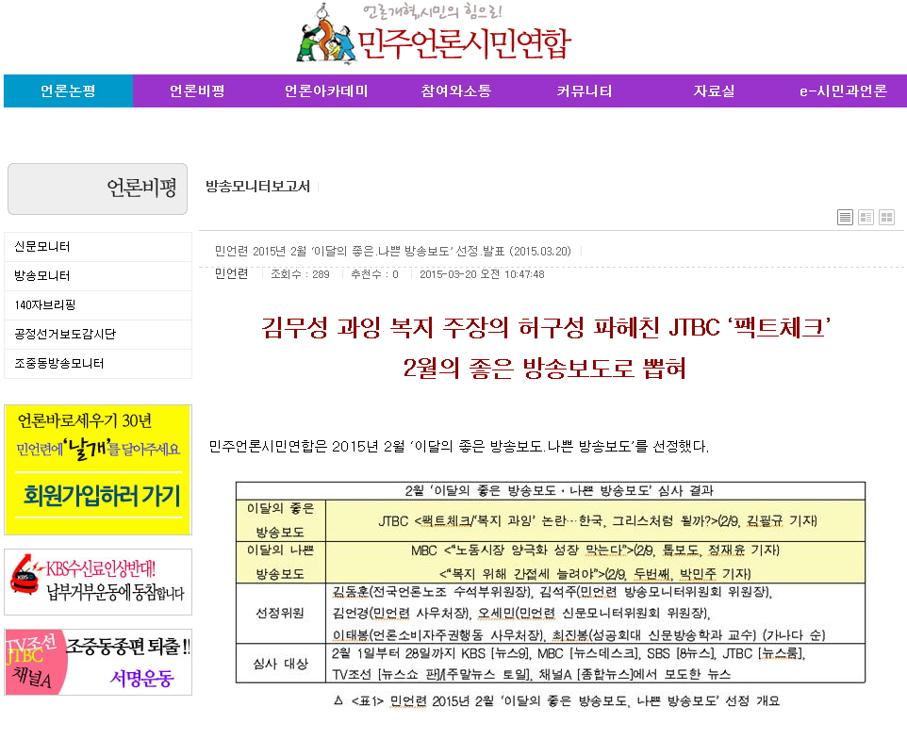Open the 언론논평 tab
Screen dimensions: 907x739
coord(68,91)
